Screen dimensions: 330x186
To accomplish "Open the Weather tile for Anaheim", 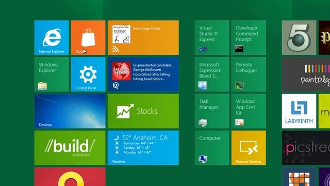I will coord(143,148).
